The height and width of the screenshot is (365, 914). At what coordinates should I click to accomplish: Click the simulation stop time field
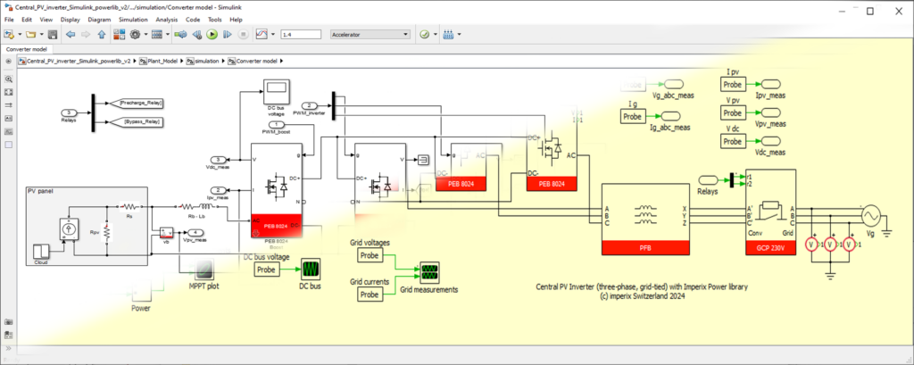301,35
